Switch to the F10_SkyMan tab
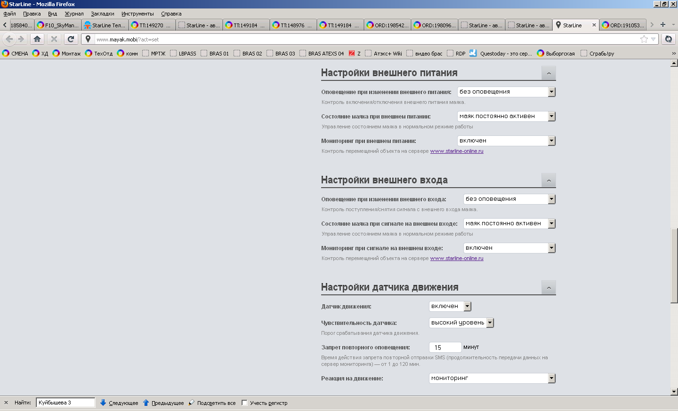Screen dimensions: 678x411 pyautogui.click(x=58, y=25)
